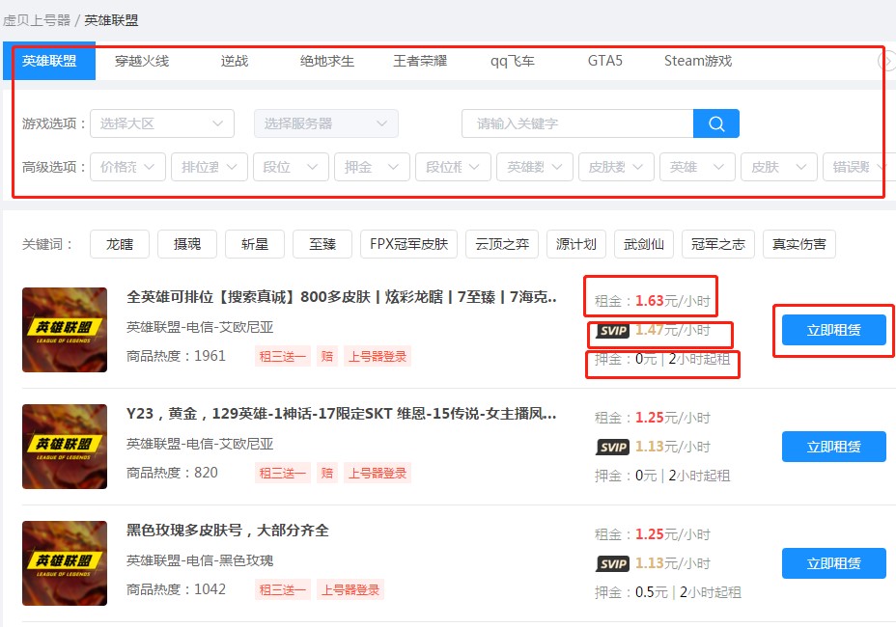
Task: Click the blue search magnifier icon
Action: pyautogui.click(x=716, y=123)
